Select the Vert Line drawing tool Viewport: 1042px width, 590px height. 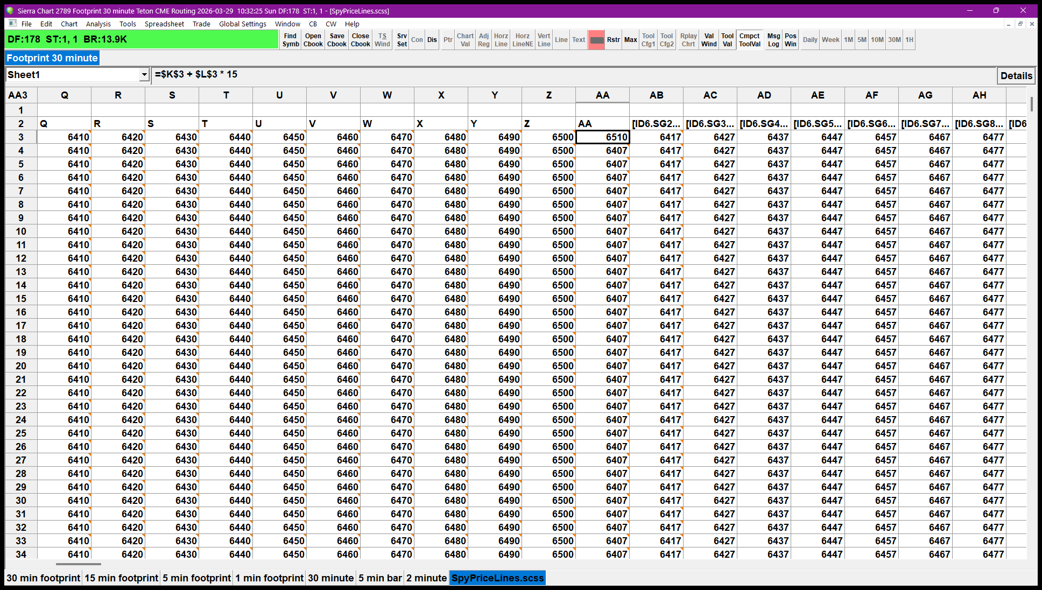pos(544,40)
